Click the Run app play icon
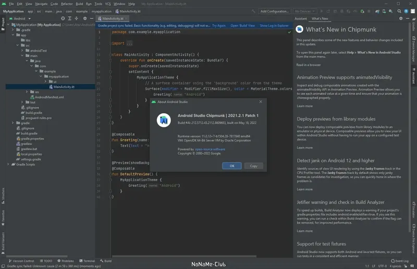The width and height of the screenshot is (417, 269). pos(322,11)
